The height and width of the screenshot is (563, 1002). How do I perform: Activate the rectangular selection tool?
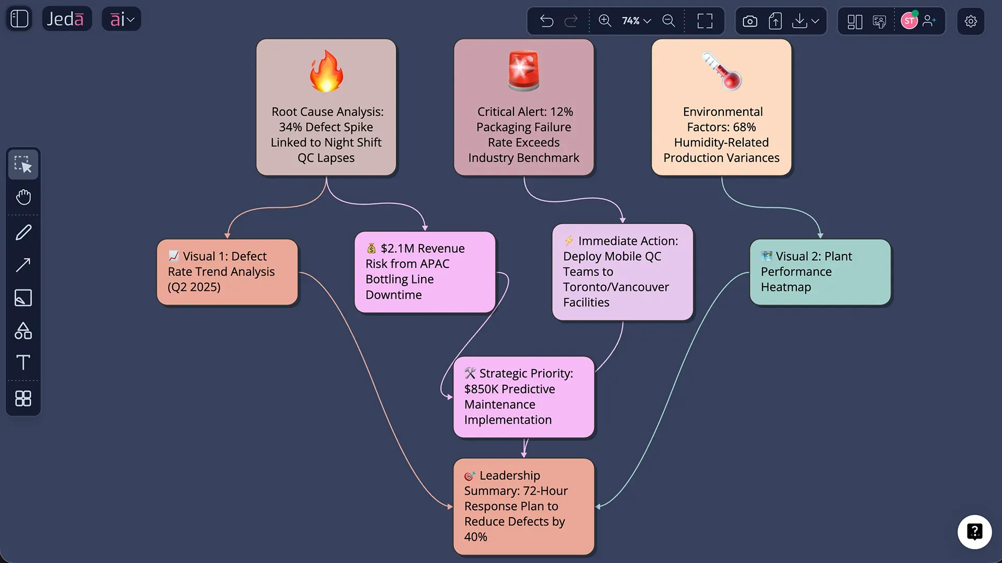(23, 164)
